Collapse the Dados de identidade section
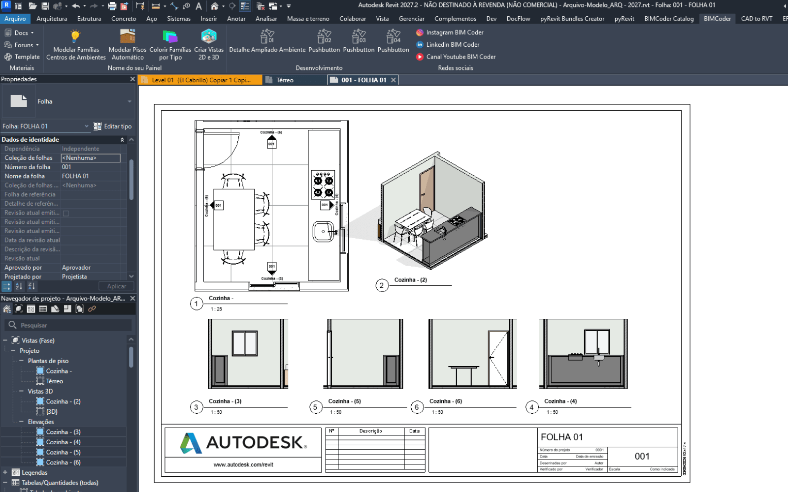Viewport: 788px width, 492px height. (x=122, y=140)
